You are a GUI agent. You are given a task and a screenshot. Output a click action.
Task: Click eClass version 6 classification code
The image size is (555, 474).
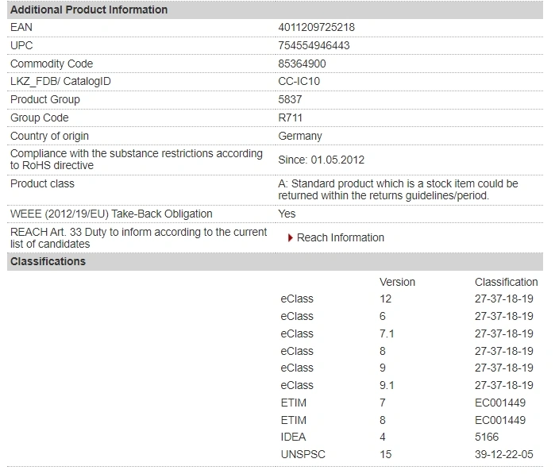504,316
